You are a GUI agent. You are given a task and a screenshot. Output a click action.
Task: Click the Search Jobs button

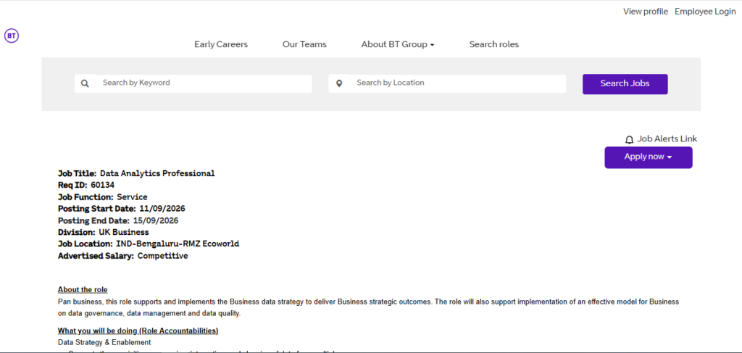[x=625, y=84]
